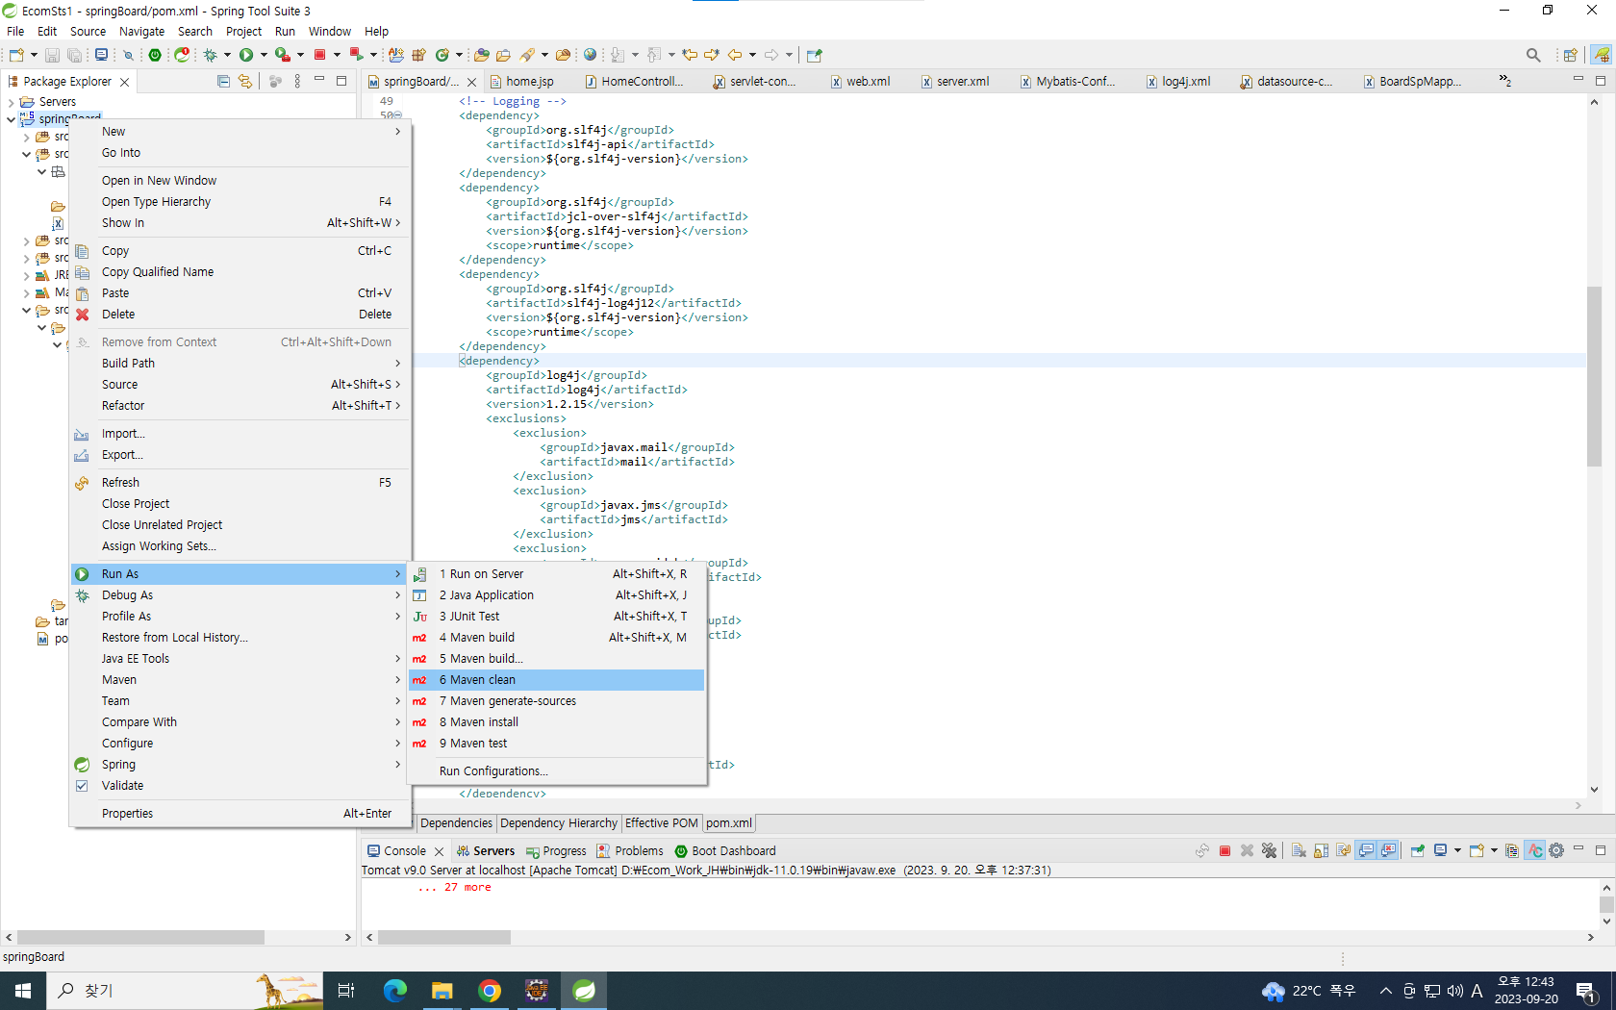Click the Maven submenu entry
The width and height of the screenshot is (1616, 1010).
pyautogui.click(x=240, y=680)
